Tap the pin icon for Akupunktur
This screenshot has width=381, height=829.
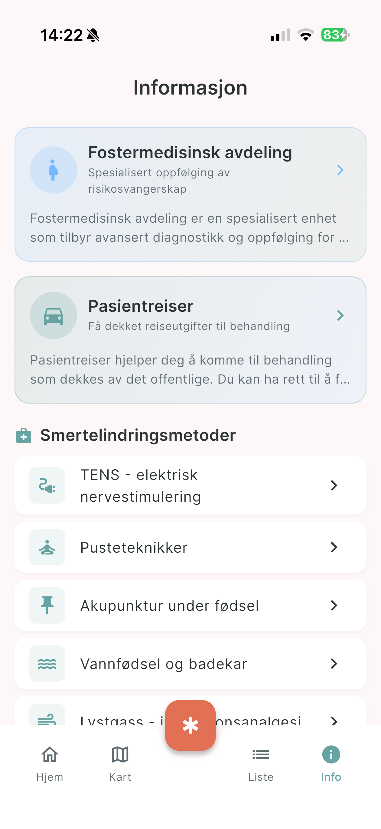click(47, 605)
